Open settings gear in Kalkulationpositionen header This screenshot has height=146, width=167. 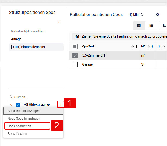coord(157,15)
